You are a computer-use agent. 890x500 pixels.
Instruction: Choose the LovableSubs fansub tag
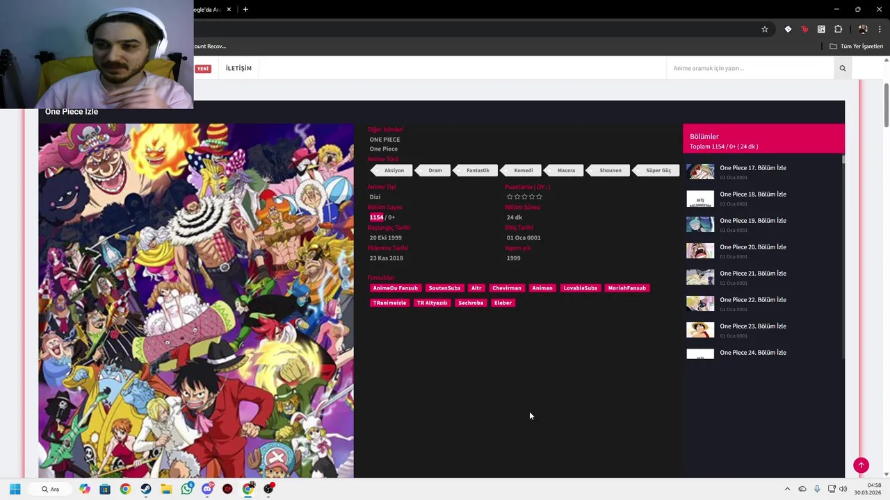coord(581,287)
